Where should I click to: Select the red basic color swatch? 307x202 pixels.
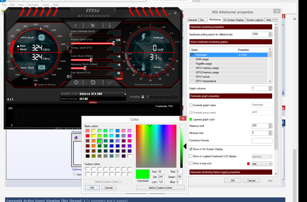88,136
